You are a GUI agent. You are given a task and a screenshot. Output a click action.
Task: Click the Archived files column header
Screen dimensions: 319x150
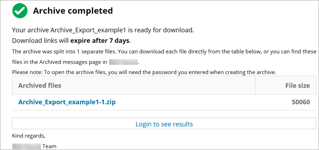coord(40,86)
